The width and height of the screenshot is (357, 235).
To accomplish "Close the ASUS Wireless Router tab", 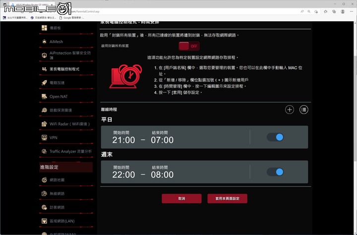I will [x=52, y=4].
